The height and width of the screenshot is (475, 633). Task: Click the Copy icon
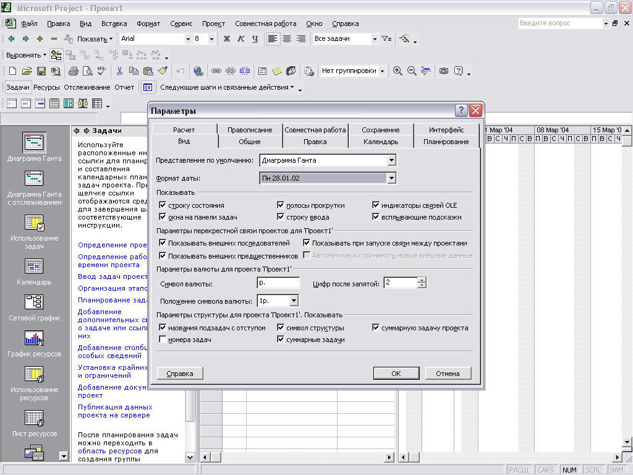(x=134, y=71)
